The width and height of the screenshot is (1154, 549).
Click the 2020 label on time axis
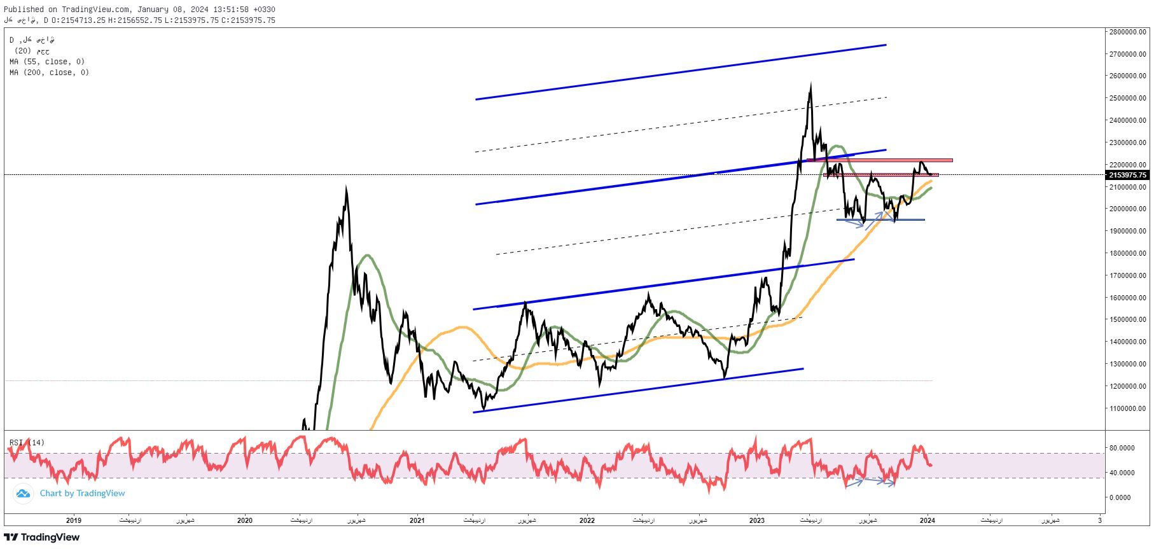click(x=244, y=520)
